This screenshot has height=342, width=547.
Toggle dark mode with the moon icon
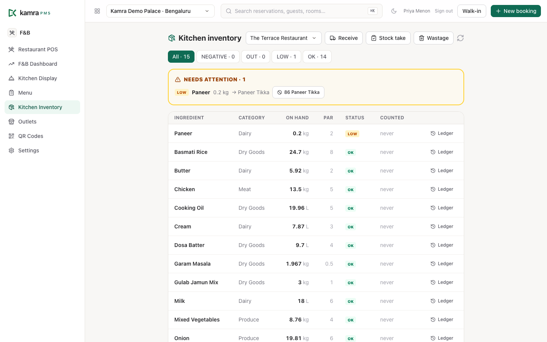pos(394,11)
